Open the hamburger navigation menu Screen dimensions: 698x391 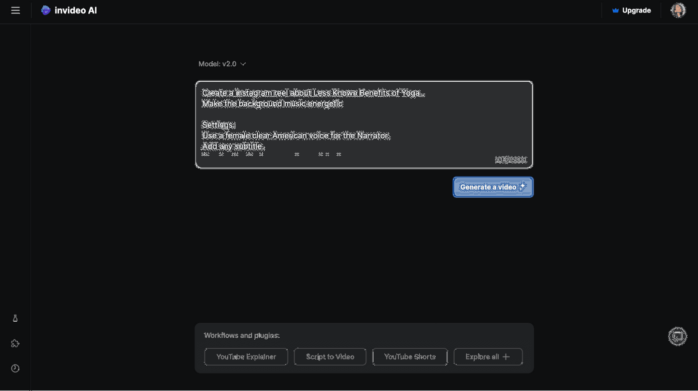pyautogui.click(x=15, y=10)
